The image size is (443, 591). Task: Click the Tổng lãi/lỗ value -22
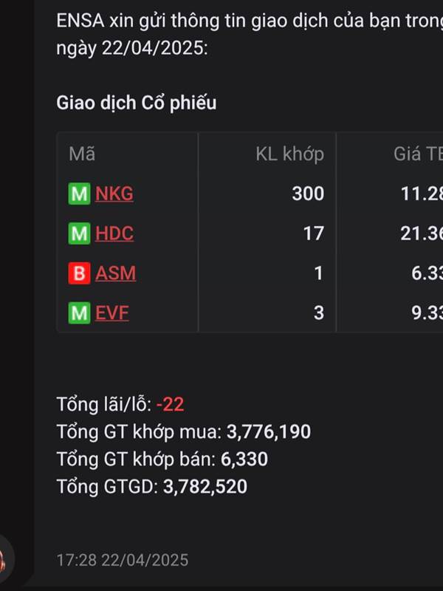point(170,404)
